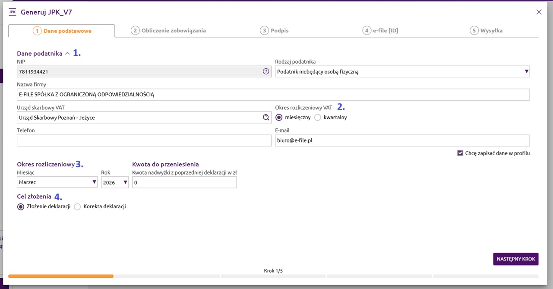Collapse the Dane podatnika section
Image resolution: width=553 pixels, height=289 pixels.
(x=67, y=54)
